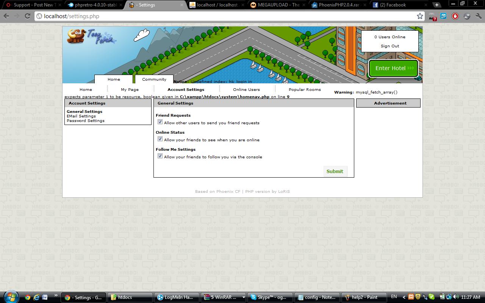Screen dimensions: 485x303
Task: Open the blue extension icon beside AdBlock
Action: pyautogui.click(x=443, y=16)
